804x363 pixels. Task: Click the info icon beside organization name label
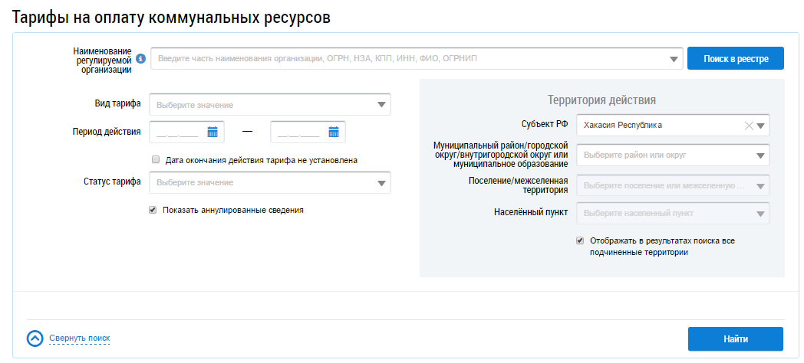pos(140,58)
